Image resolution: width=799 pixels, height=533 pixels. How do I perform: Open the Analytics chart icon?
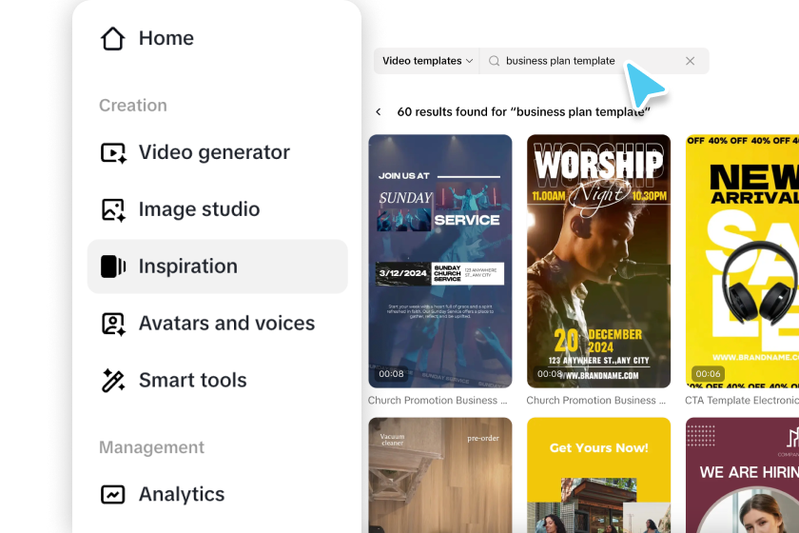point(112,494)
